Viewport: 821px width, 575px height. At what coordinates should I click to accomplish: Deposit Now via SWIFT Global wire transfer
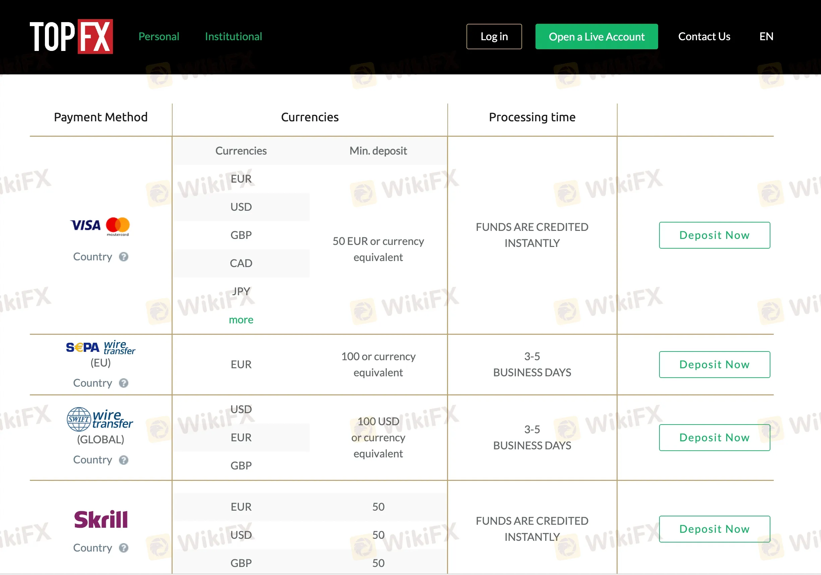714,438
